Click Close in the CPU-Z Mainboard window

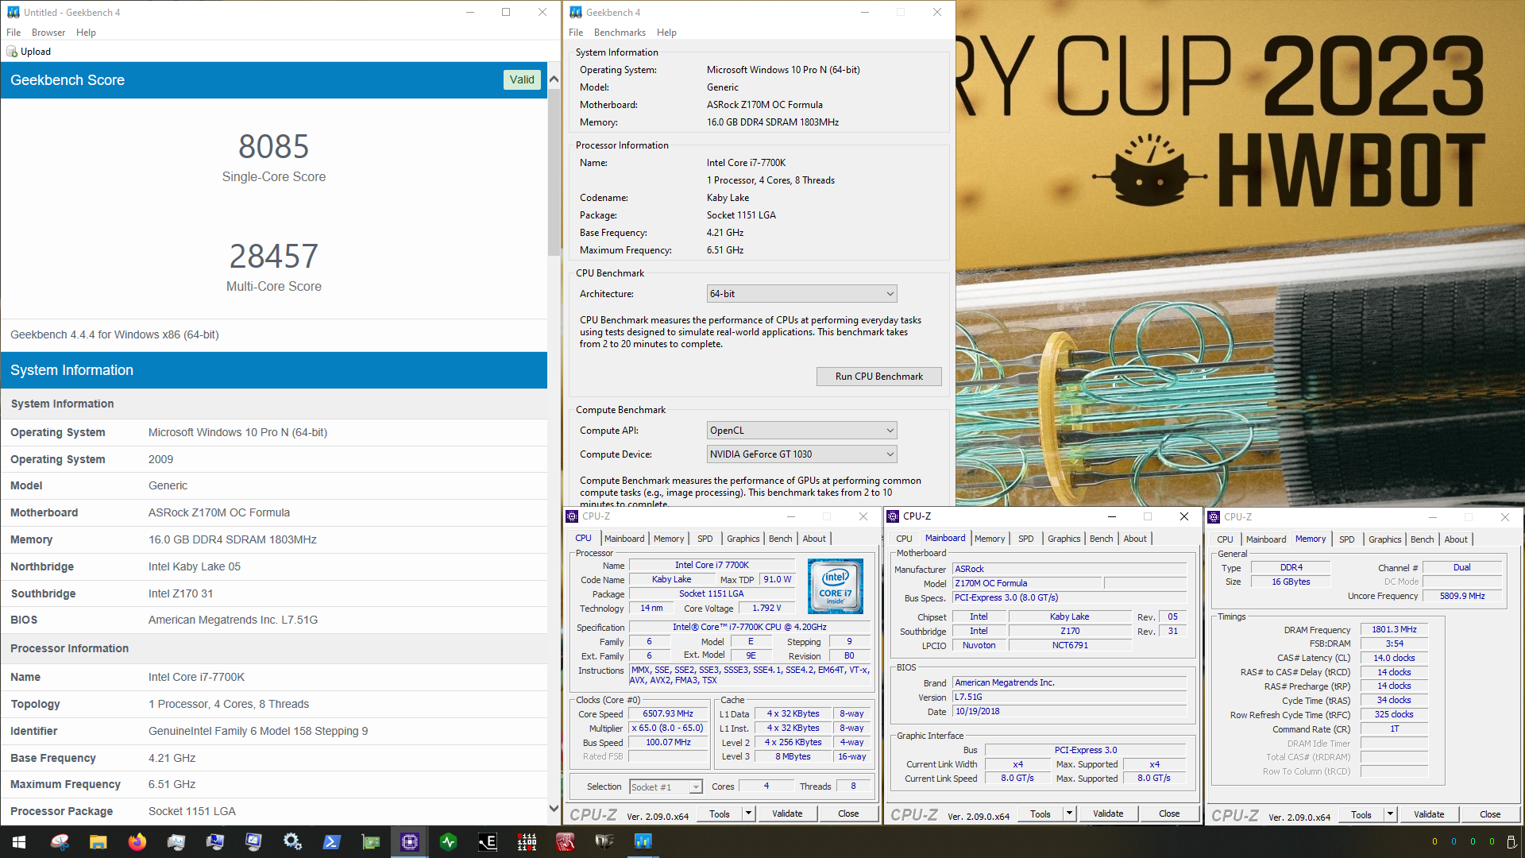(1169, 814)
